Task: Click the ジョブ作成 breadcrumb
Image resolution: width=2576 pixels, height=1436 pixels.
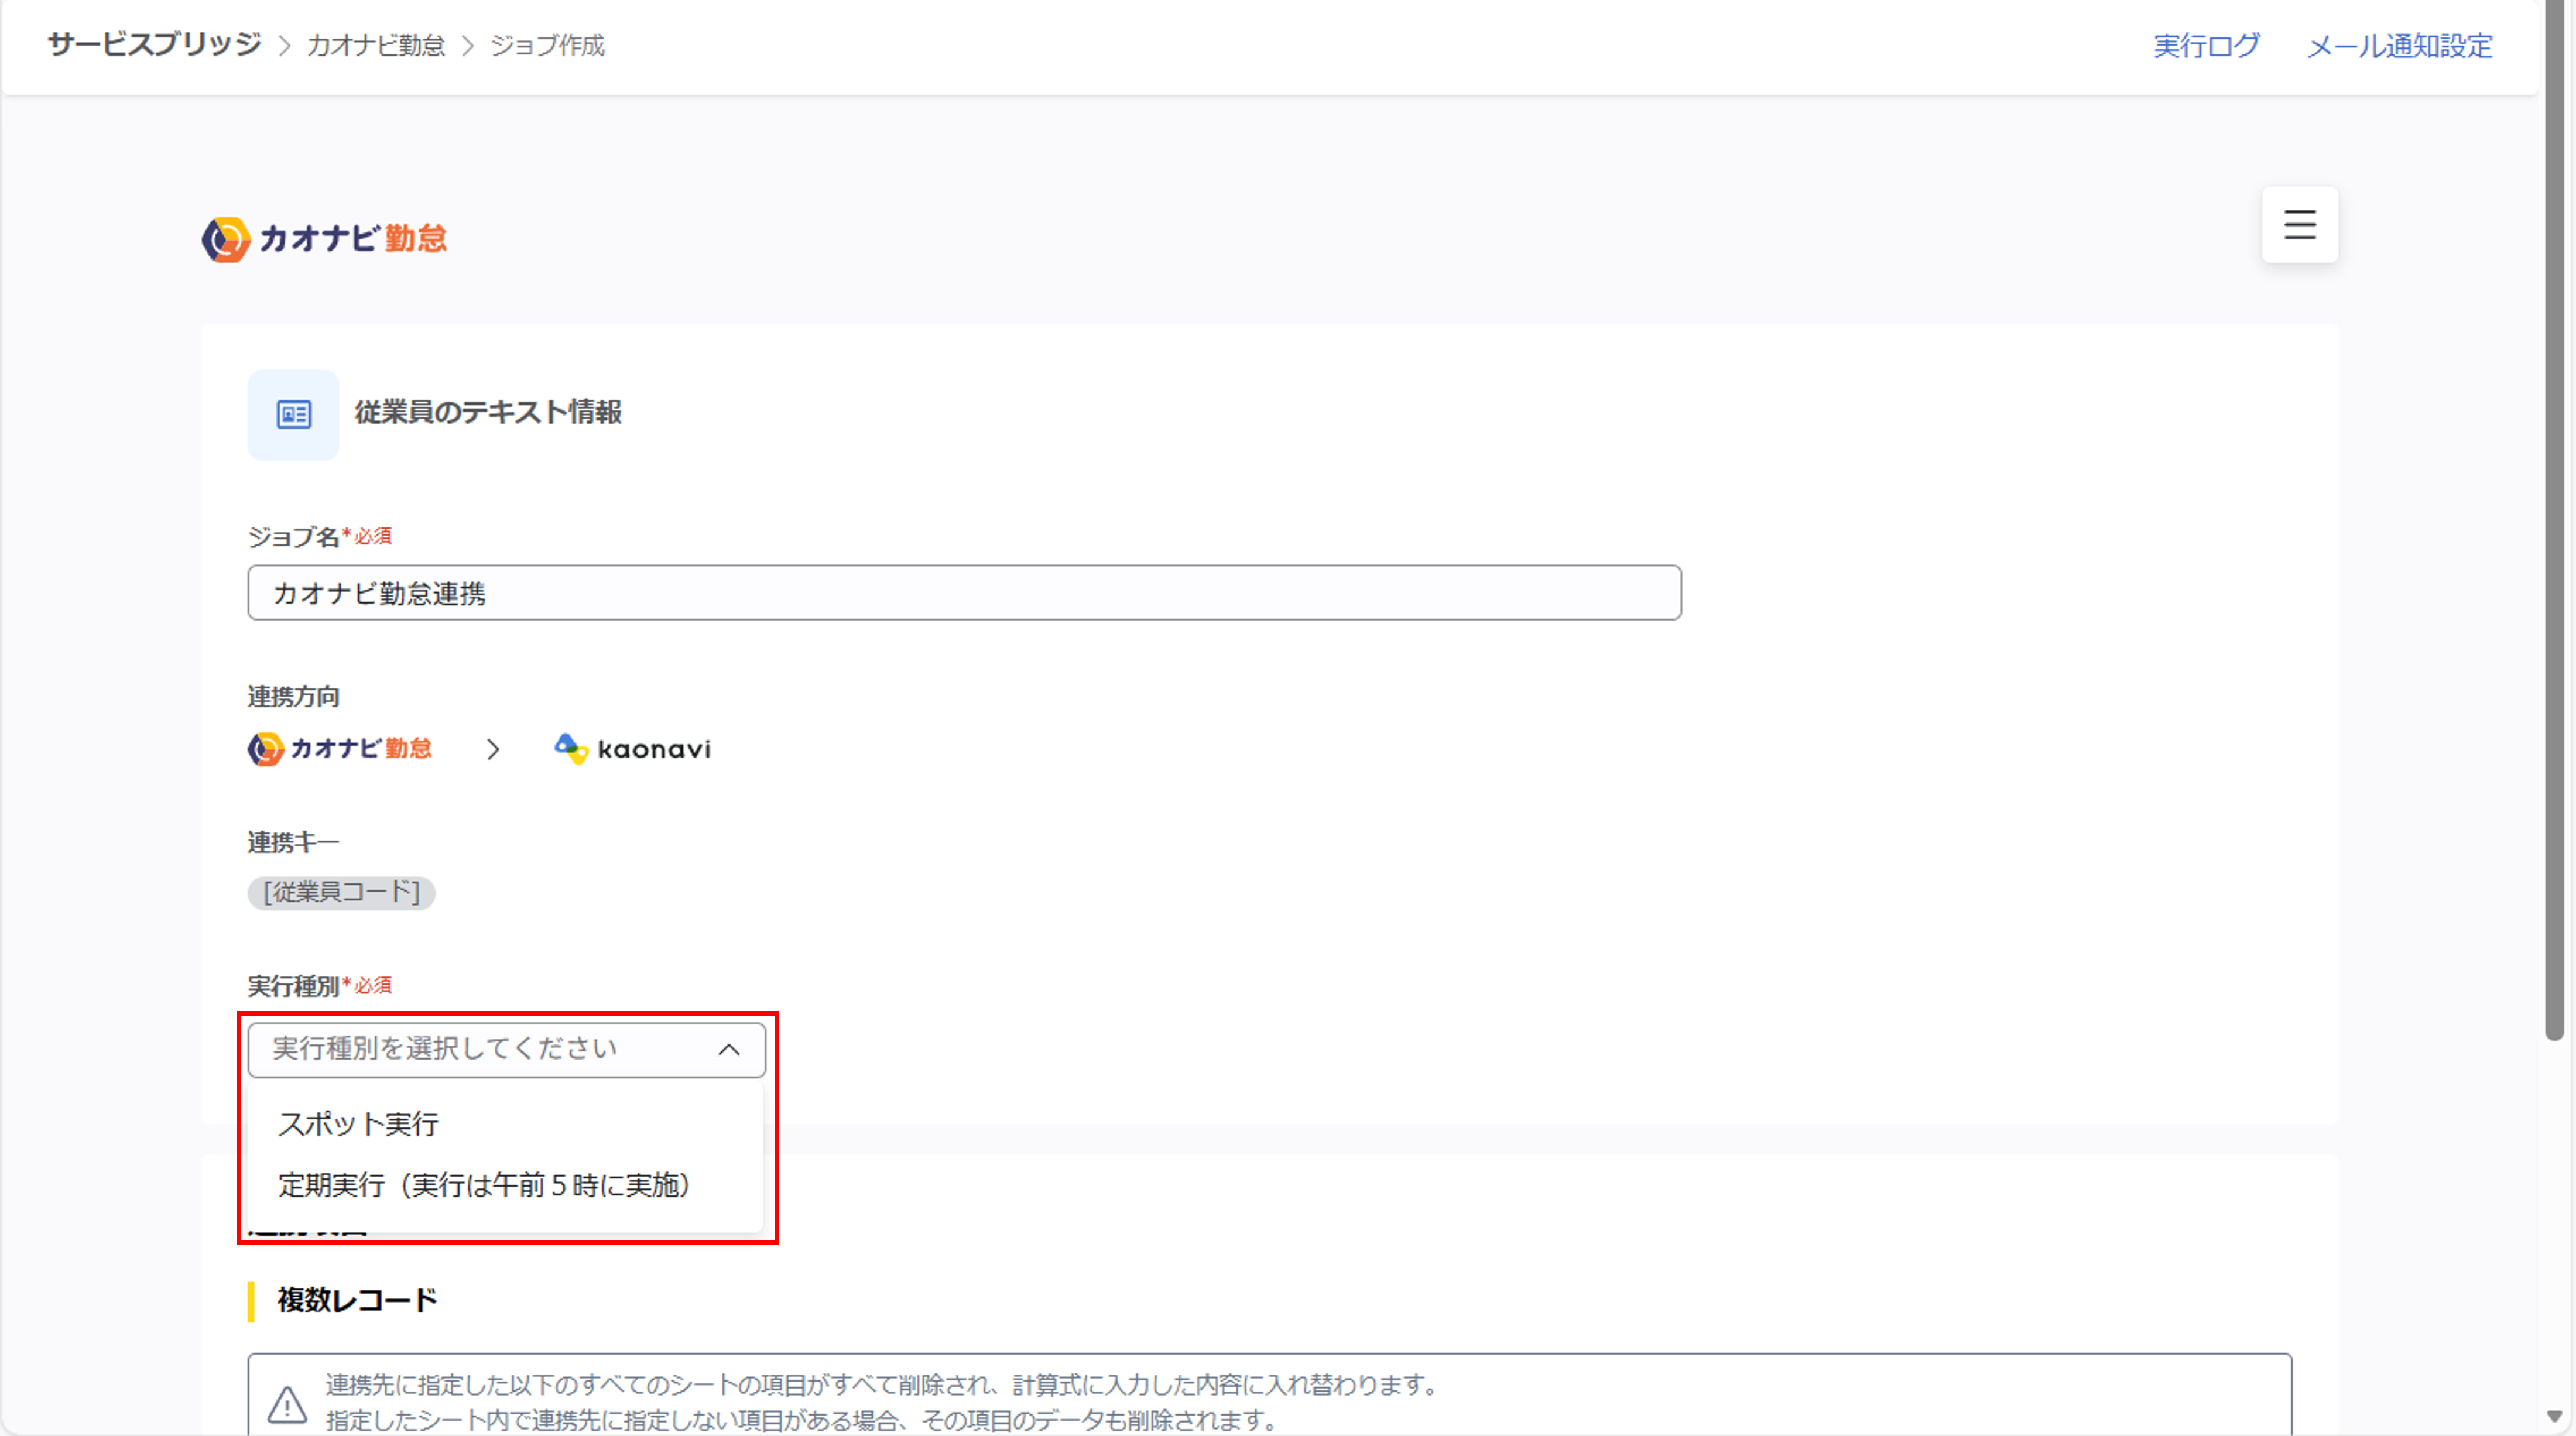Action: point(547,46)
